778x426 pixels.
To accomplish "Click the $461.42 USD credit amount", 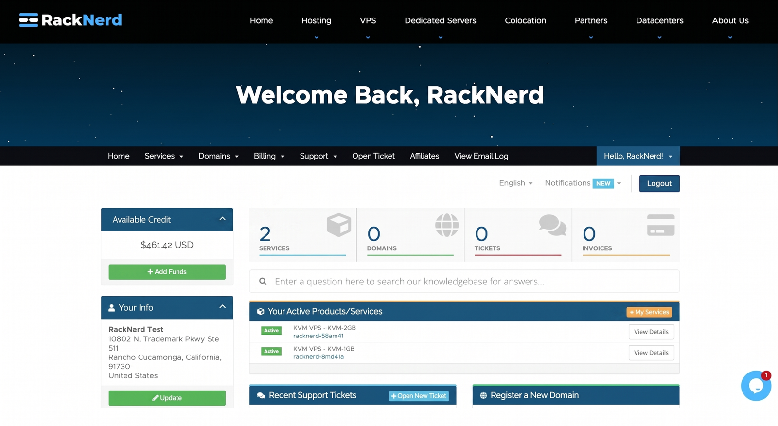I will point(167,245).
